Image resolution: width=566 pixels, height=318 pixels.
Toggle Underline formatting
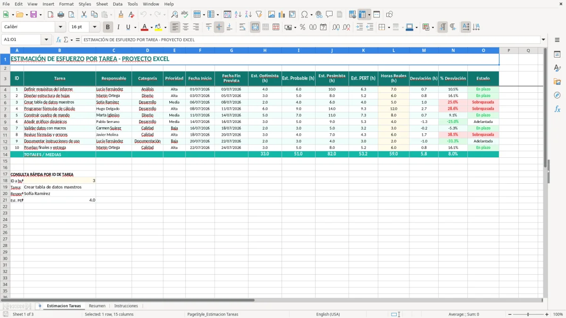(x=128, y=27)
